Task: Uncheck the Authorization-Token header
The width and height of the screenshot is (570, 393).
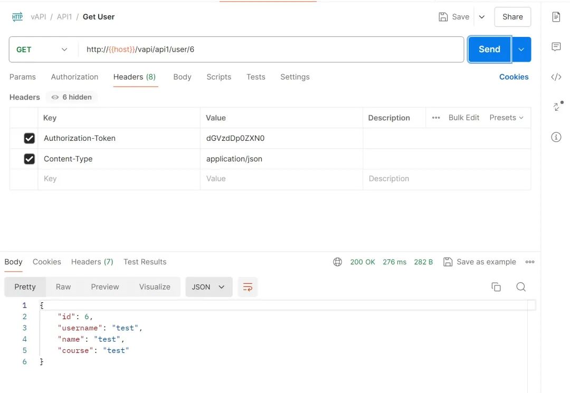Action: pyautogui.click(x=29, y=138)
